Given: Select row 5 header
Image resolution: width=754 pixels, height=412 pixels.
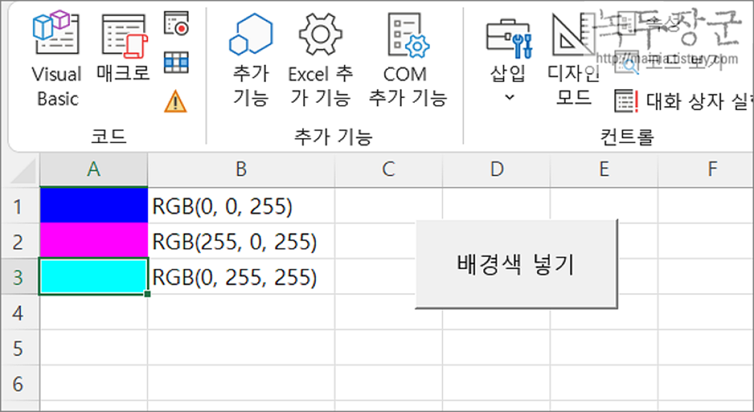Looking at the screenshot, I should coord(19,348).
